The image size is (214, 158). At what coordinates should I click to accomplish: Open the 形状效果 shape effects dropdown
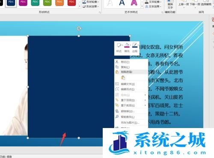pyautogui.click(x=91, y=6)
